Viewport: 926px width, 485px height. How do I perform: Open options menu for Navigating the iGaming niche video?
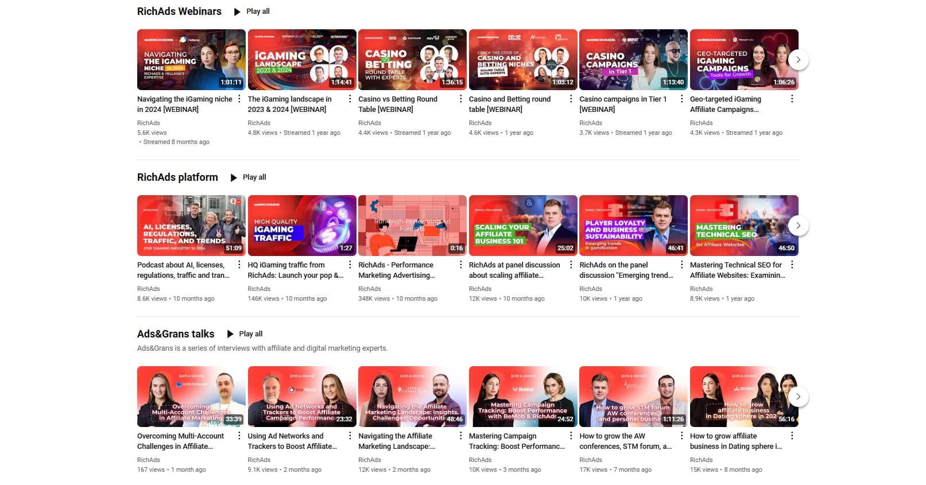tap(239, 99)
